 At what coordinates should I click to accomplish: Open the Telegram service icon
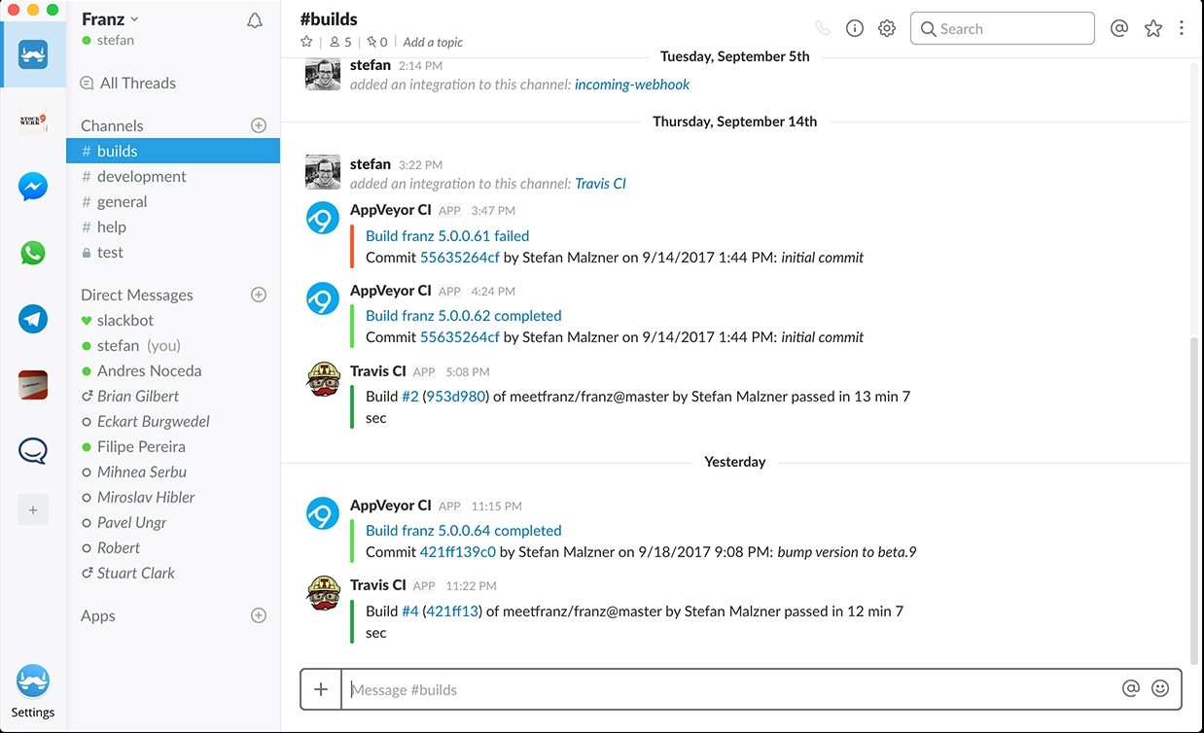(x=33, y=319)
